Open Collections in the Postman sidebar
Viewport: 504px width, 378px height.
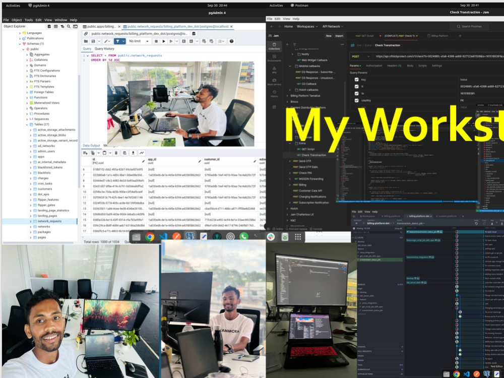(274, 46)
